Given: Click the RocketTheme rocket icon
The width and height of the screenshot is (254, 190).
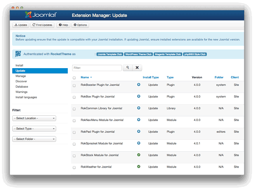Looking at the screenshot, I should 18,54.
